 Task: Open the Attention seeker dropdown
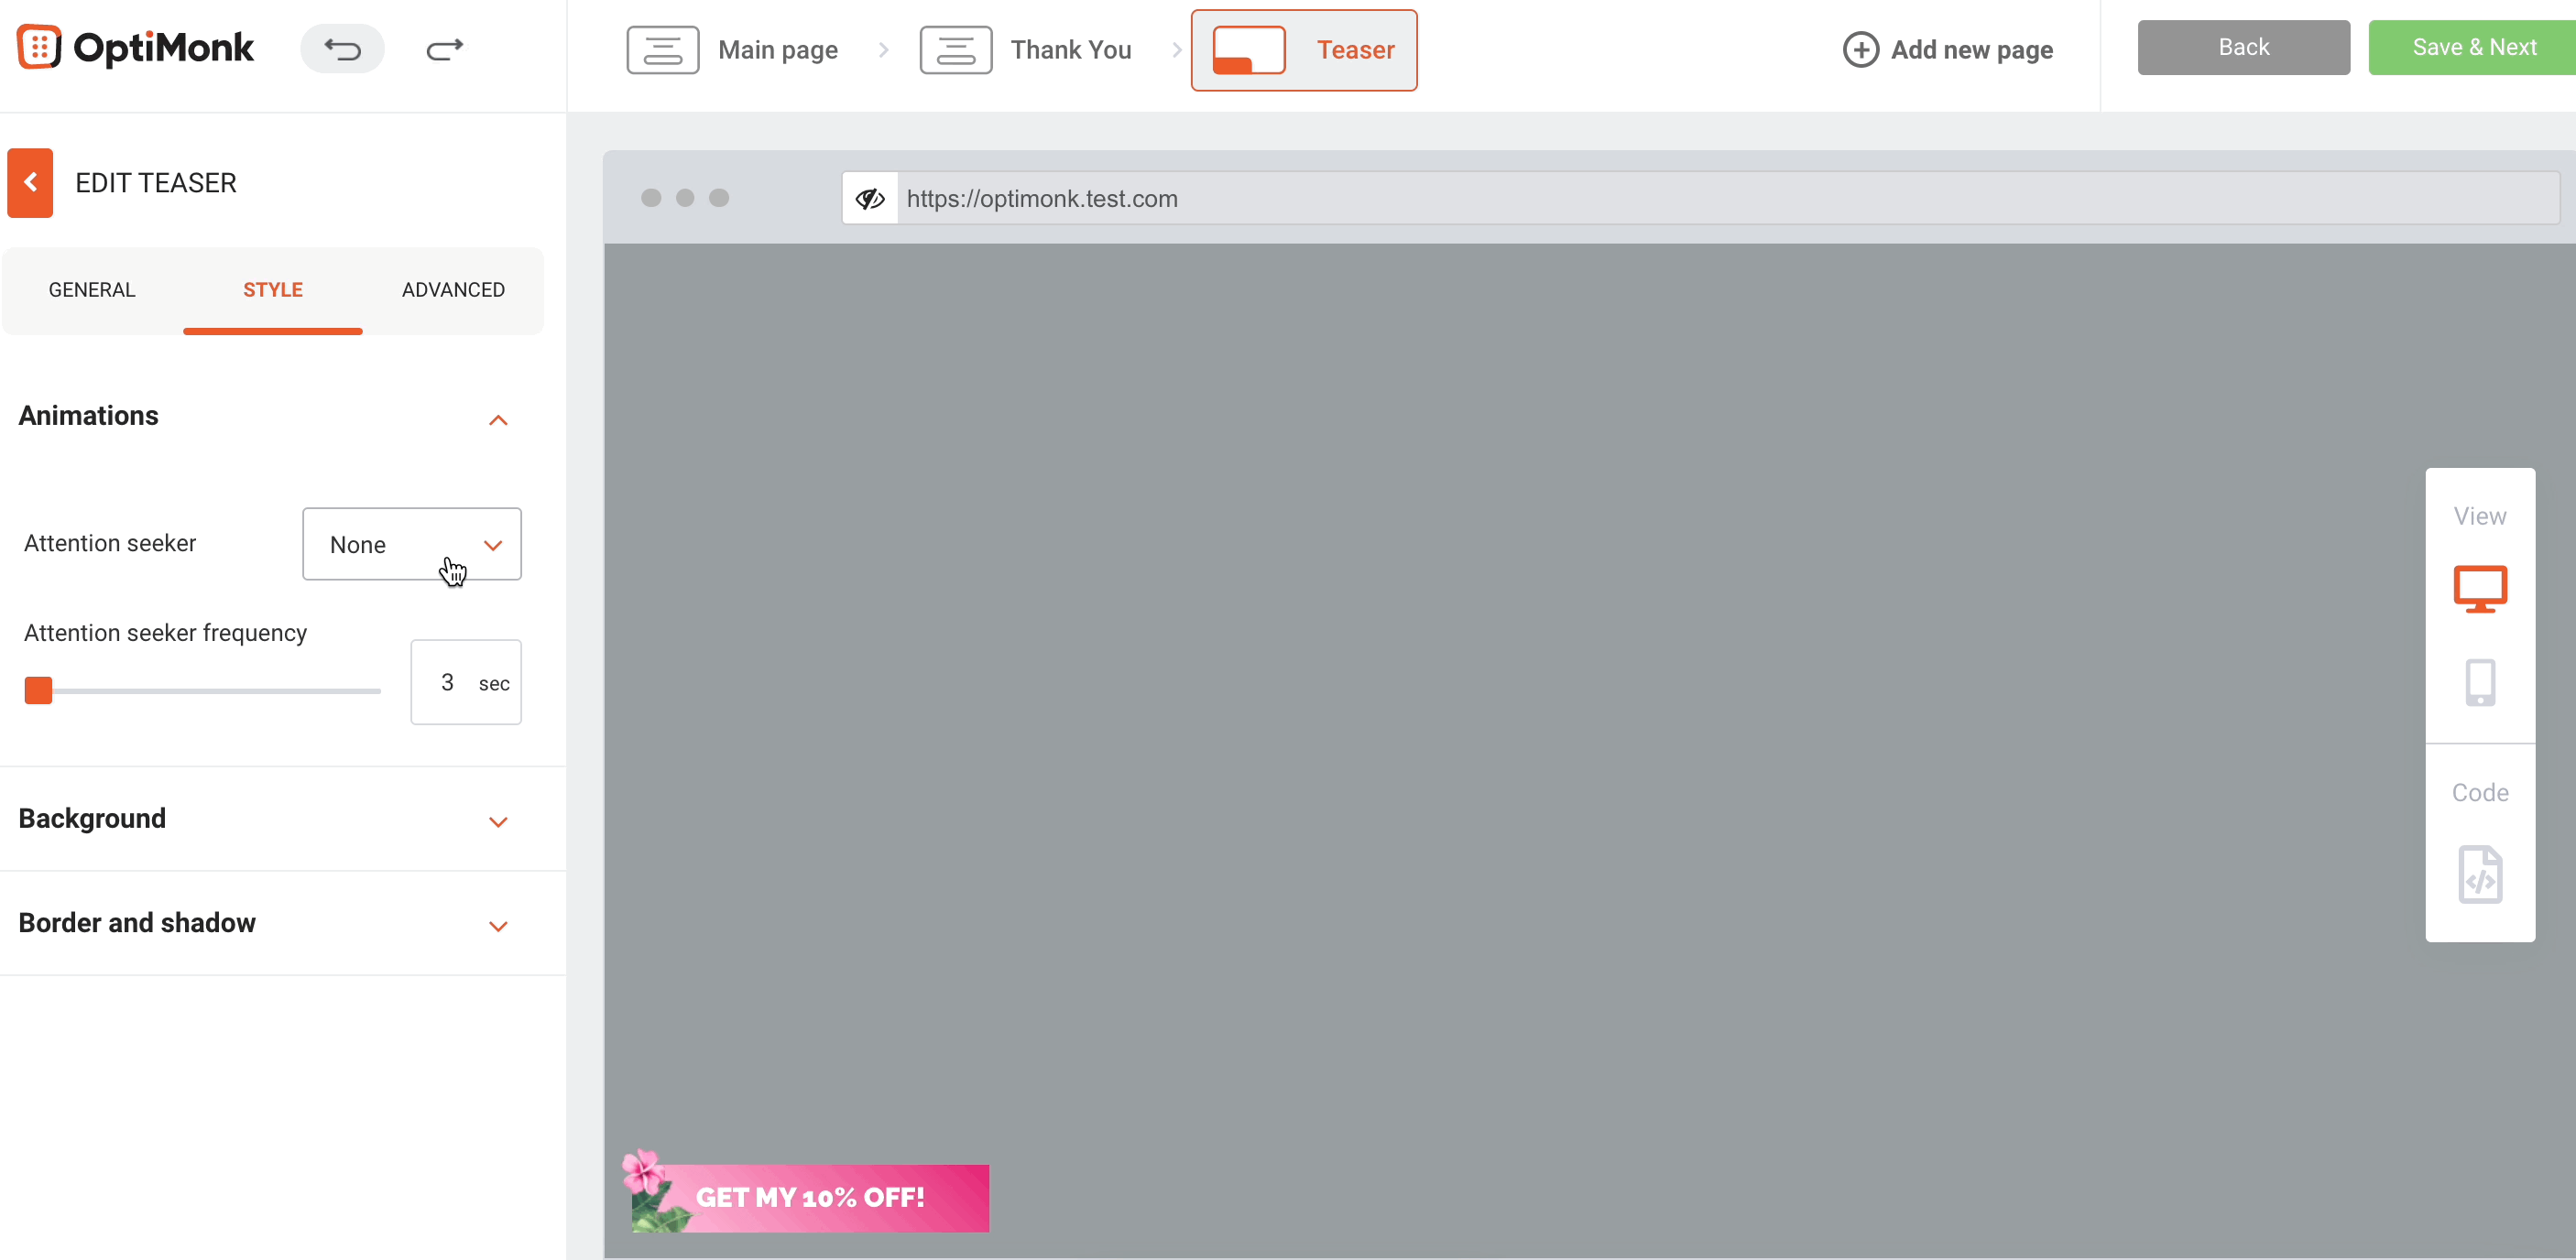pyautogui.click(x=412, y=544)
